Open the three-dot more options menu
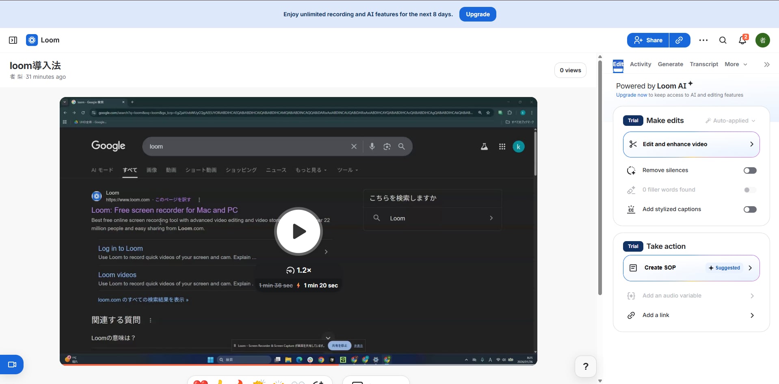Screen dimensions: 779x384 click(703, 40)
